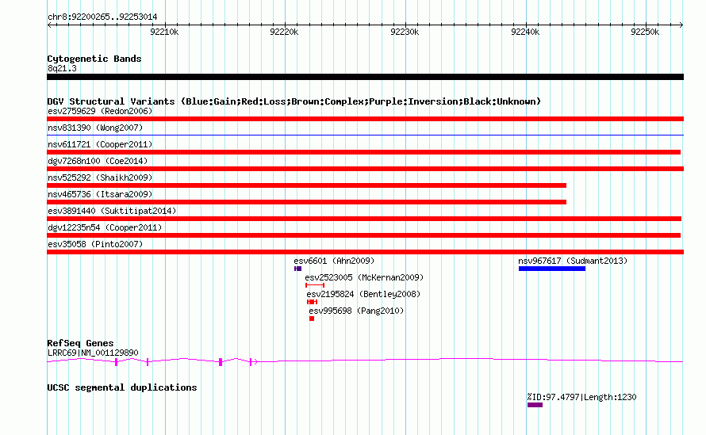Select the nsv967617 (Sudmant2013) blue gain bar
This screenshot has width=706, height=435.
point(552,269)
